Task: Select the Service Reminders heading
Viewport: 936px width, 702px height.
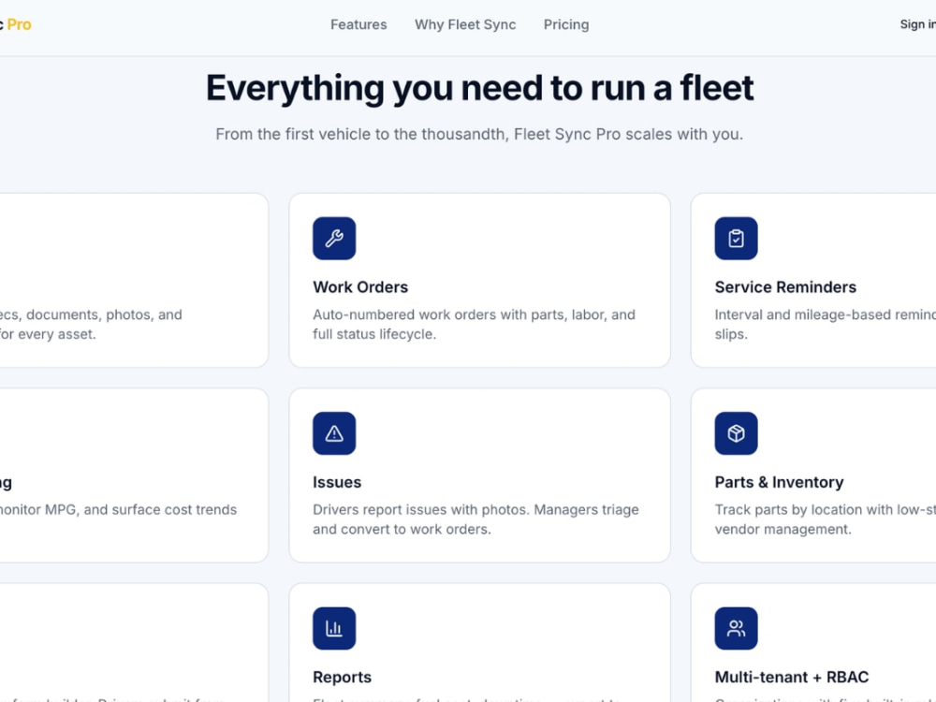Action: point(785,287)
